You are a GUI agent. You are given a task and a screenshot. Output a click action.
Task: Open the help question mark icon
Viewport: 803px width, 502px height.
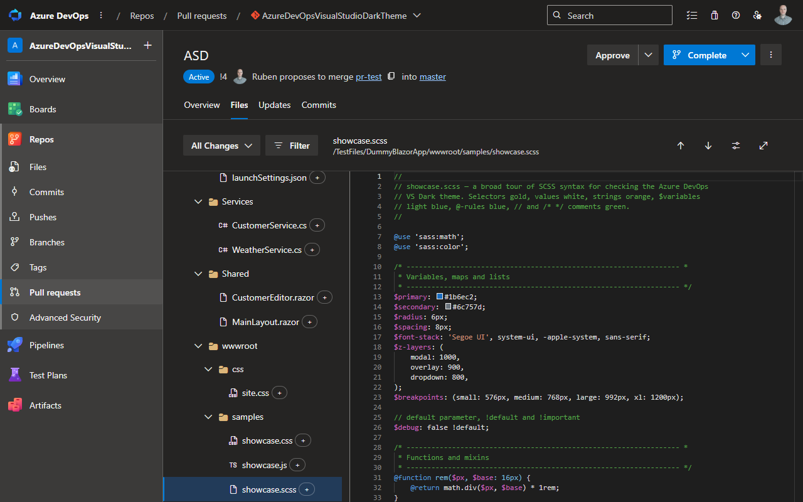click(x=736, y=15)
